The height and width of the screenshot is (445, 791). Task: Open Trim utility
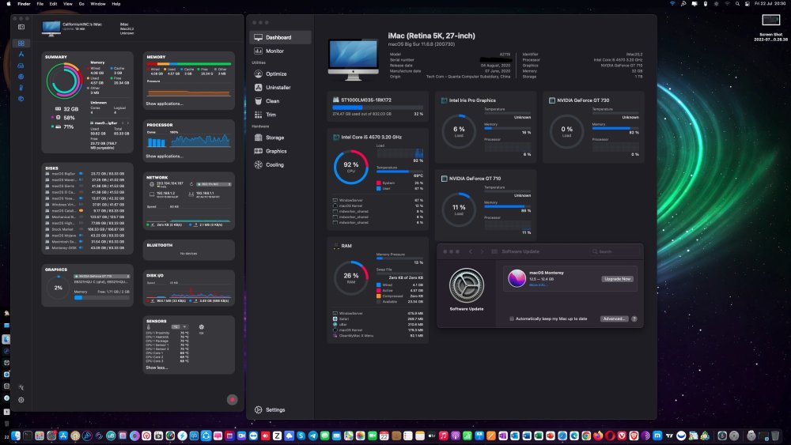coord(280,115)
